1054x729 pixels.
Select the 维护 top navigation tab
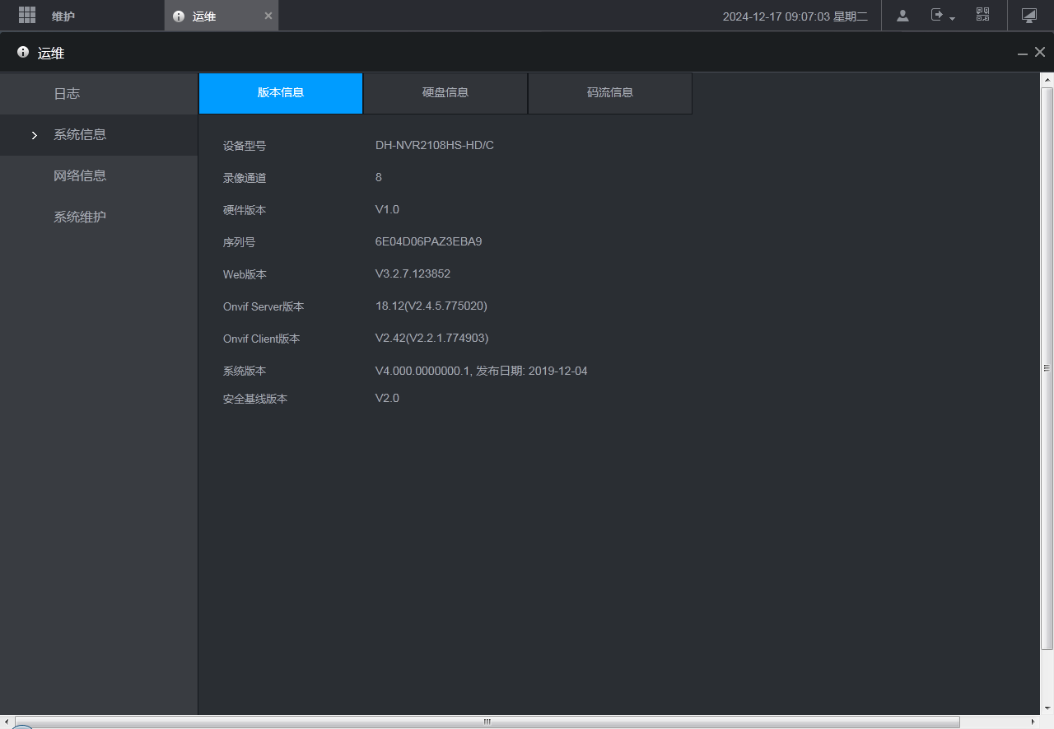point(63,16)
